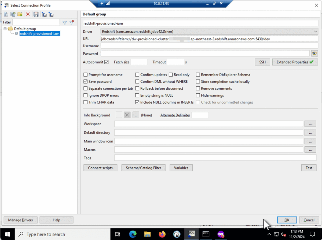Collapse the Default group tree node
322x240 pixels.
[x=5, y=29]
